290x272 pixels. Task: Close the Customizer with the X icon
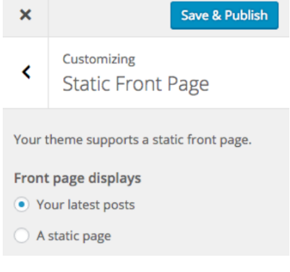click(x=25, y=15)
